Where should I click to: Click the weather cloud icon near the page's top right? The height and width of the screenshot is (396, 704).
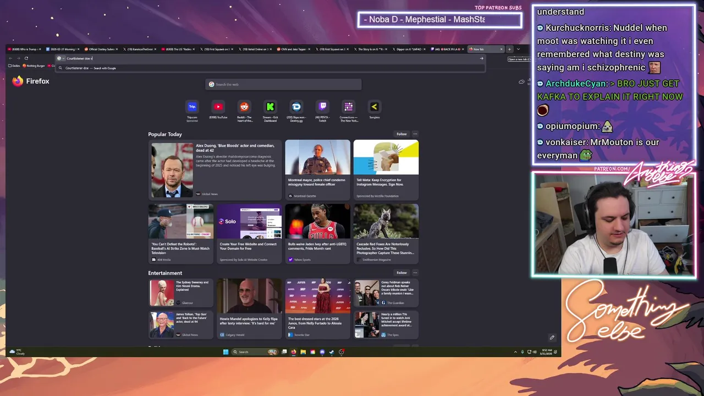[x=521, y=81]
